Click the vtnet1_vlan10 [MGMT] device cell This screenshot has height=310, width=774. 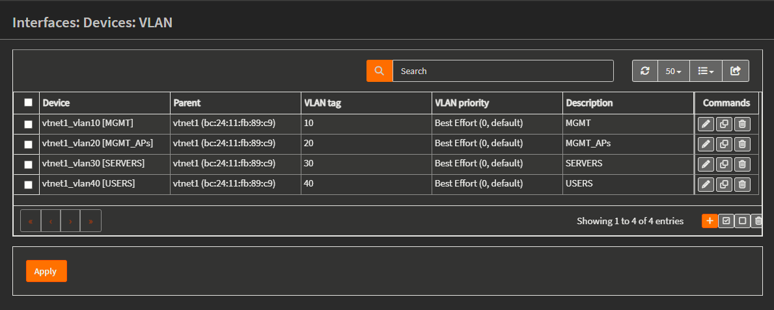[x=105, y=124]
